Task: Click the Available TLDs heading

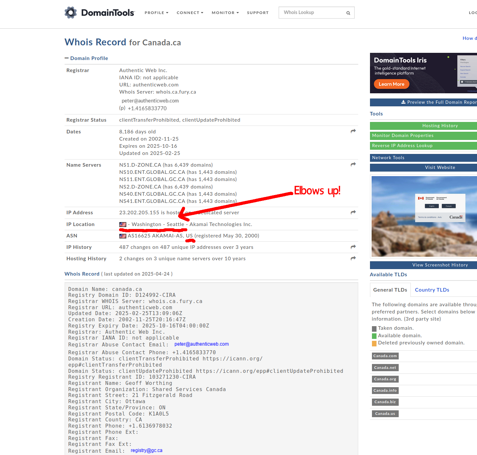Action: [x=388, y=275]
